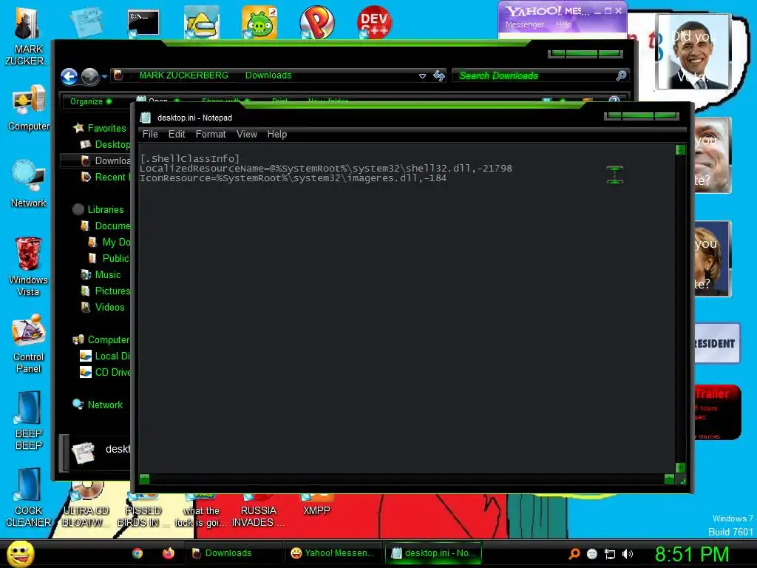Open the volume speaker tray icon
Image resolution: width=757 pixels, height=568 pixels.
tap(628, 554)
